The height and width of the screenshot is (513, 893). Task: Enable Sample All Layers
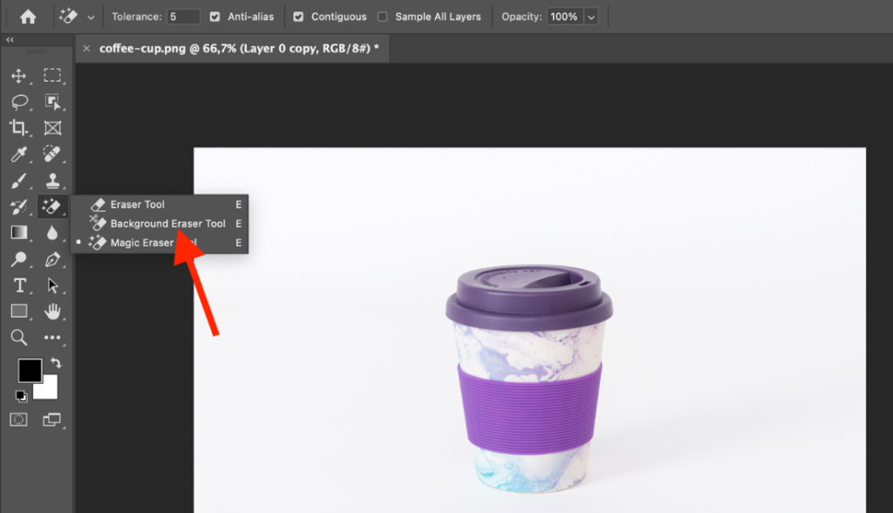tap(381, 16)
